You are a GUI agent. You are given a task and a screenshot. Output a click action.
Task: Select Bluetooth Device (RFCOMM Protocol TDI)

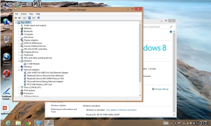coord(45,79)
